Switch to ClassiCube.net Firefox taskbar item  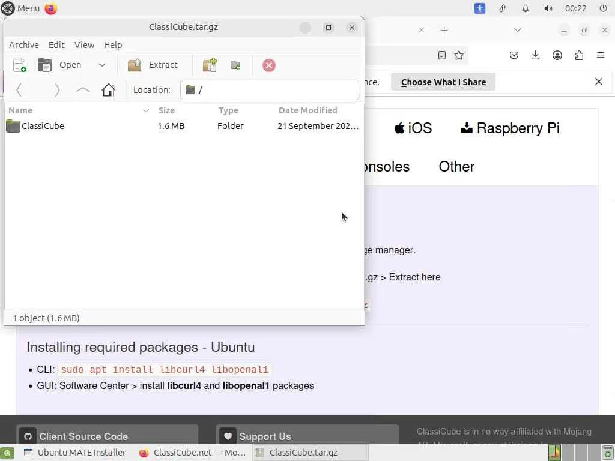(x=192, y=453)
